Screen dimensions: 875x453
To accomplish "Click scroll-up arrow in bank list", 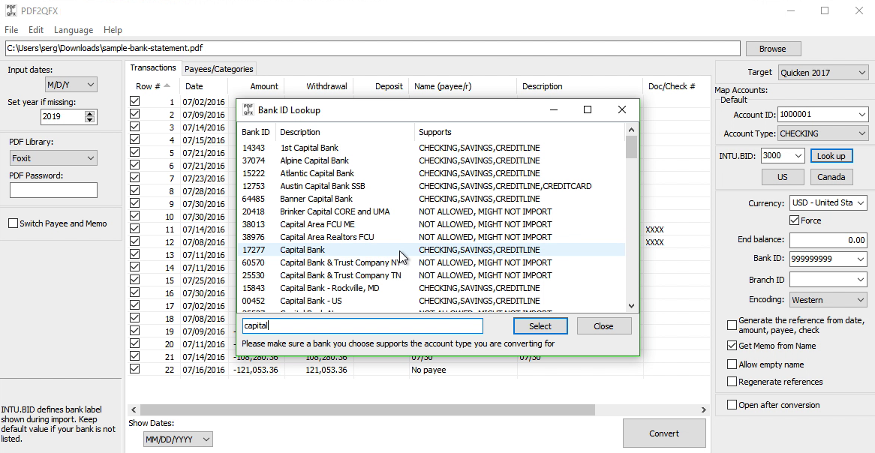I will pos(631,130).
